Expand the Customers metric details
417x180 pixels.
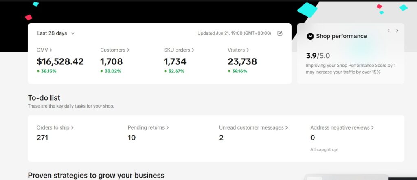coord(114,50)
